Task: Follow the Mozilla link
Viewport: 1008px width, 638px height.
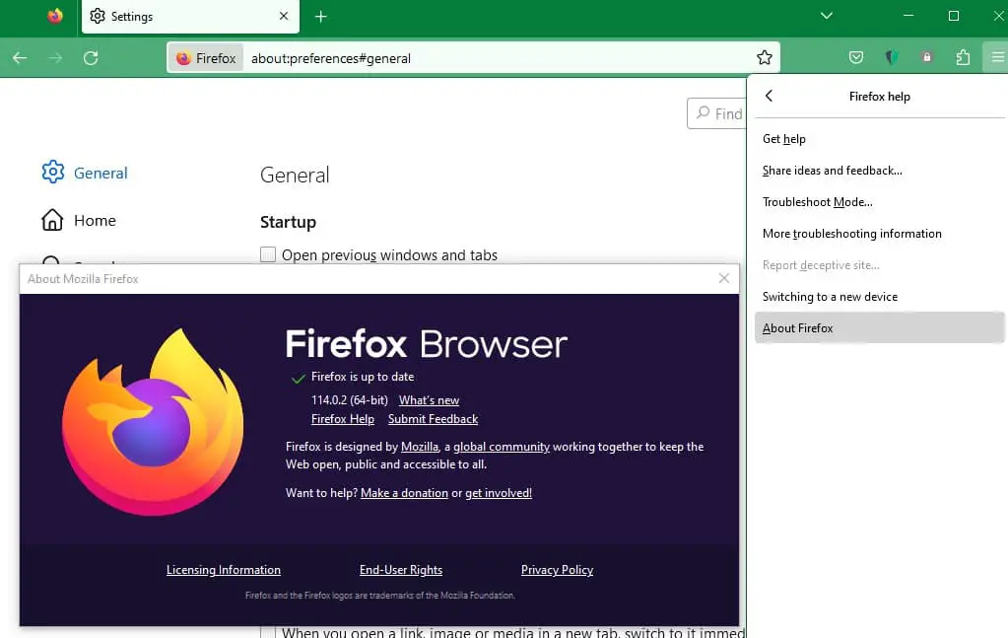Action: (420, 447)
